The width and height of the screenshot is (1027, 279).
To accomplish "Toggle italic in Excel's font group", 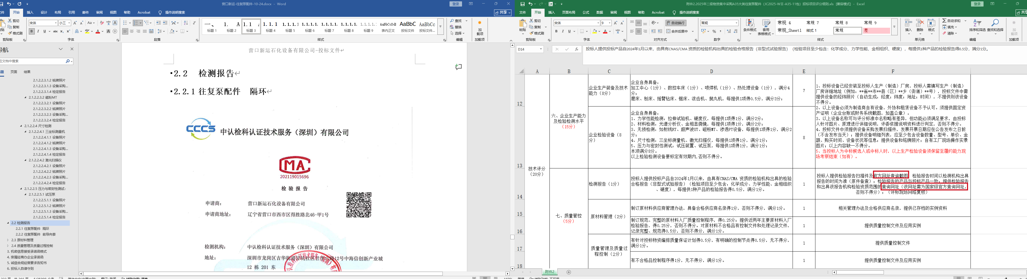I will (563, 31).
